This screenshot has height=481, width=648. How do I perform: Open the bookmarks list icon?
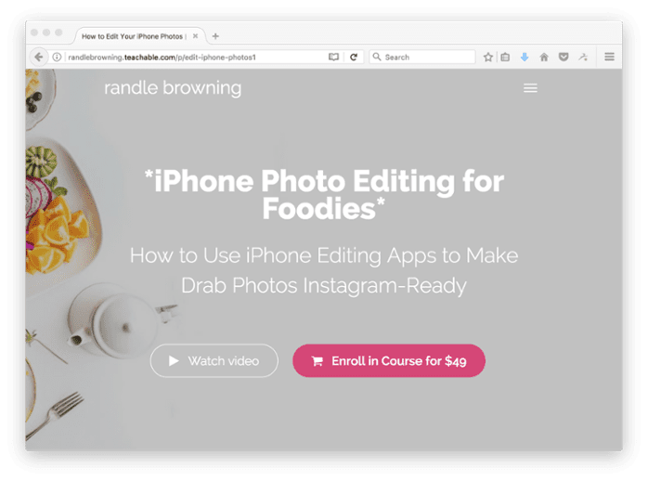[x=505, y=57]
